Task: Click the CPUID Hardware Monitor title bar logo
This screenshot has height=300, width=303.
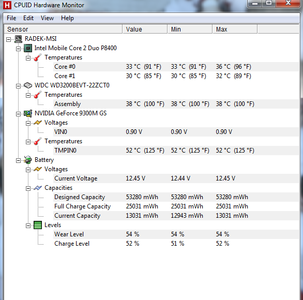Action: tap(7, 5)
